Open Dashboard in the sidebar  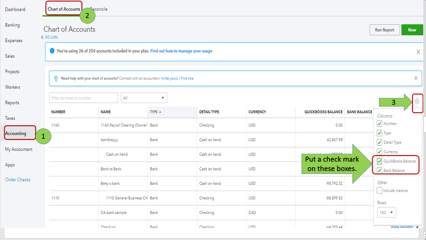coord(15,9)
